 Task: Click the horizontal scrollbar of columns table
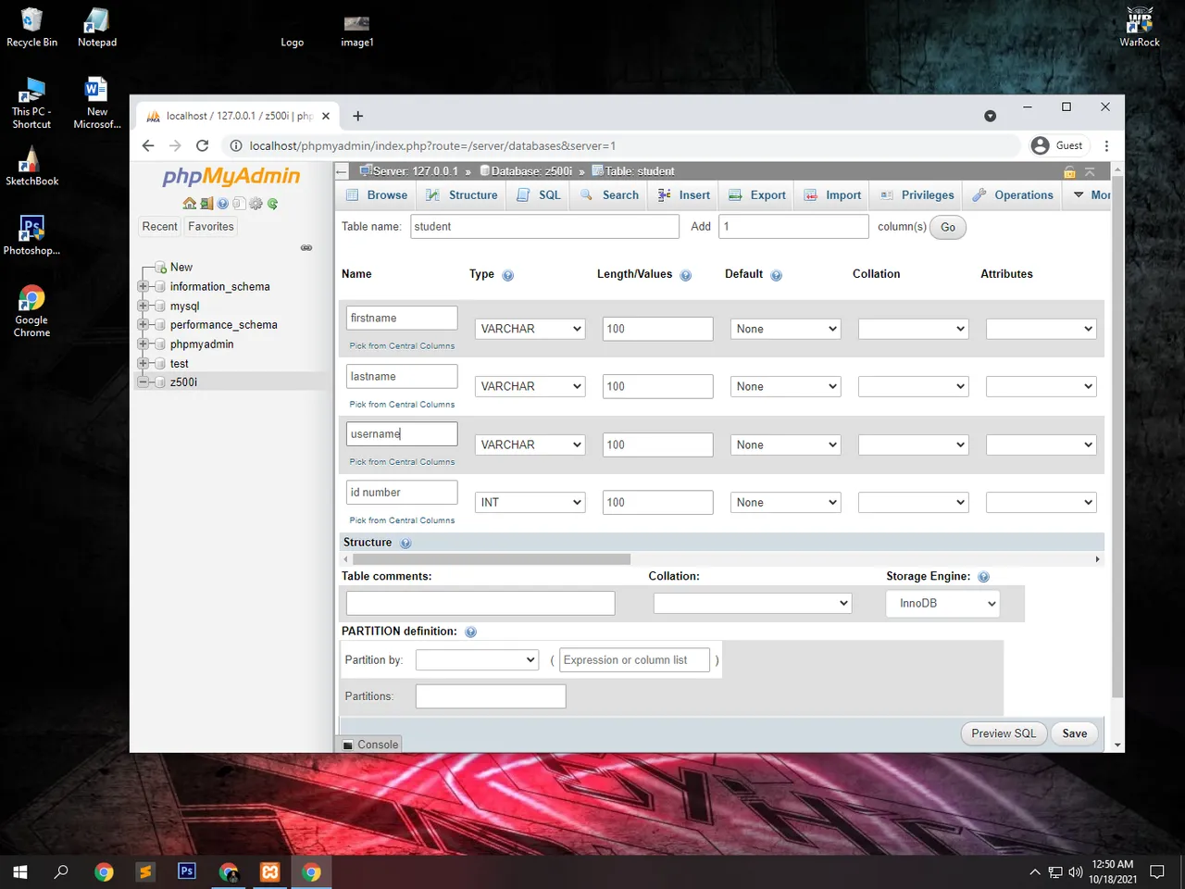tap(492, 559)
